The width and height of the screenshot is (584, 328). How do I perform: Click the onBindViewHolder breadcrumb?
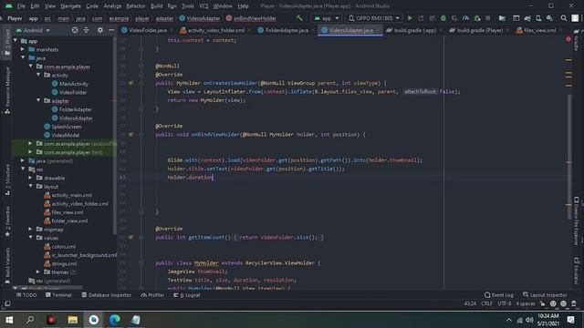[252, 18]
